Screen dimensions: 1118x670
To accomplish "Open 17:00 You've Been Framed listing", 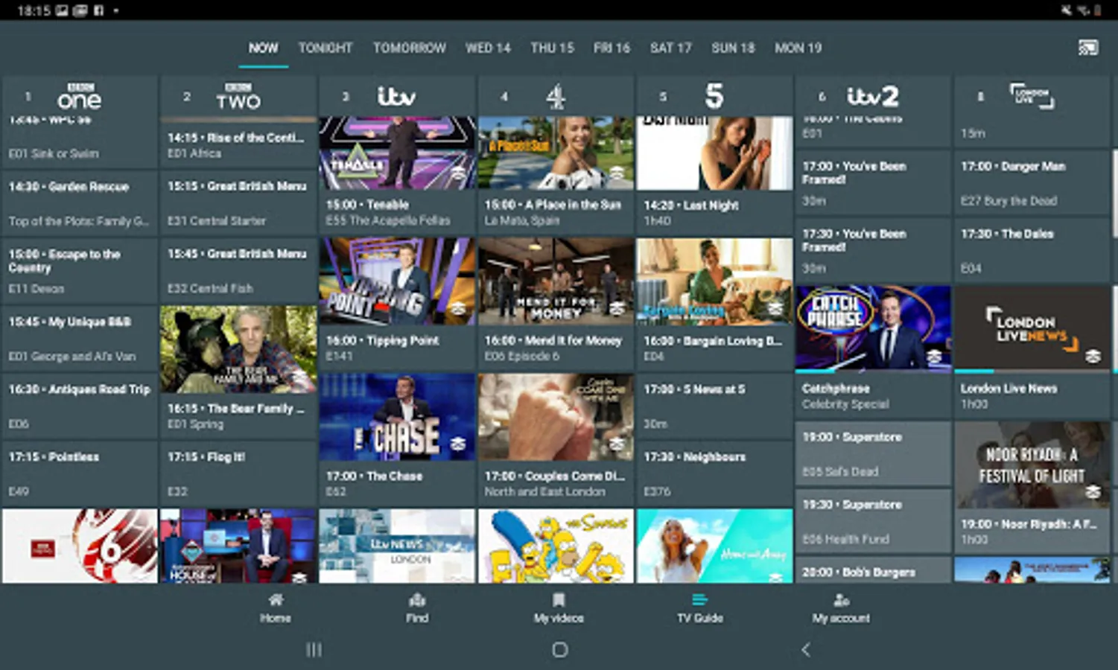I will [x=873, y=183].
